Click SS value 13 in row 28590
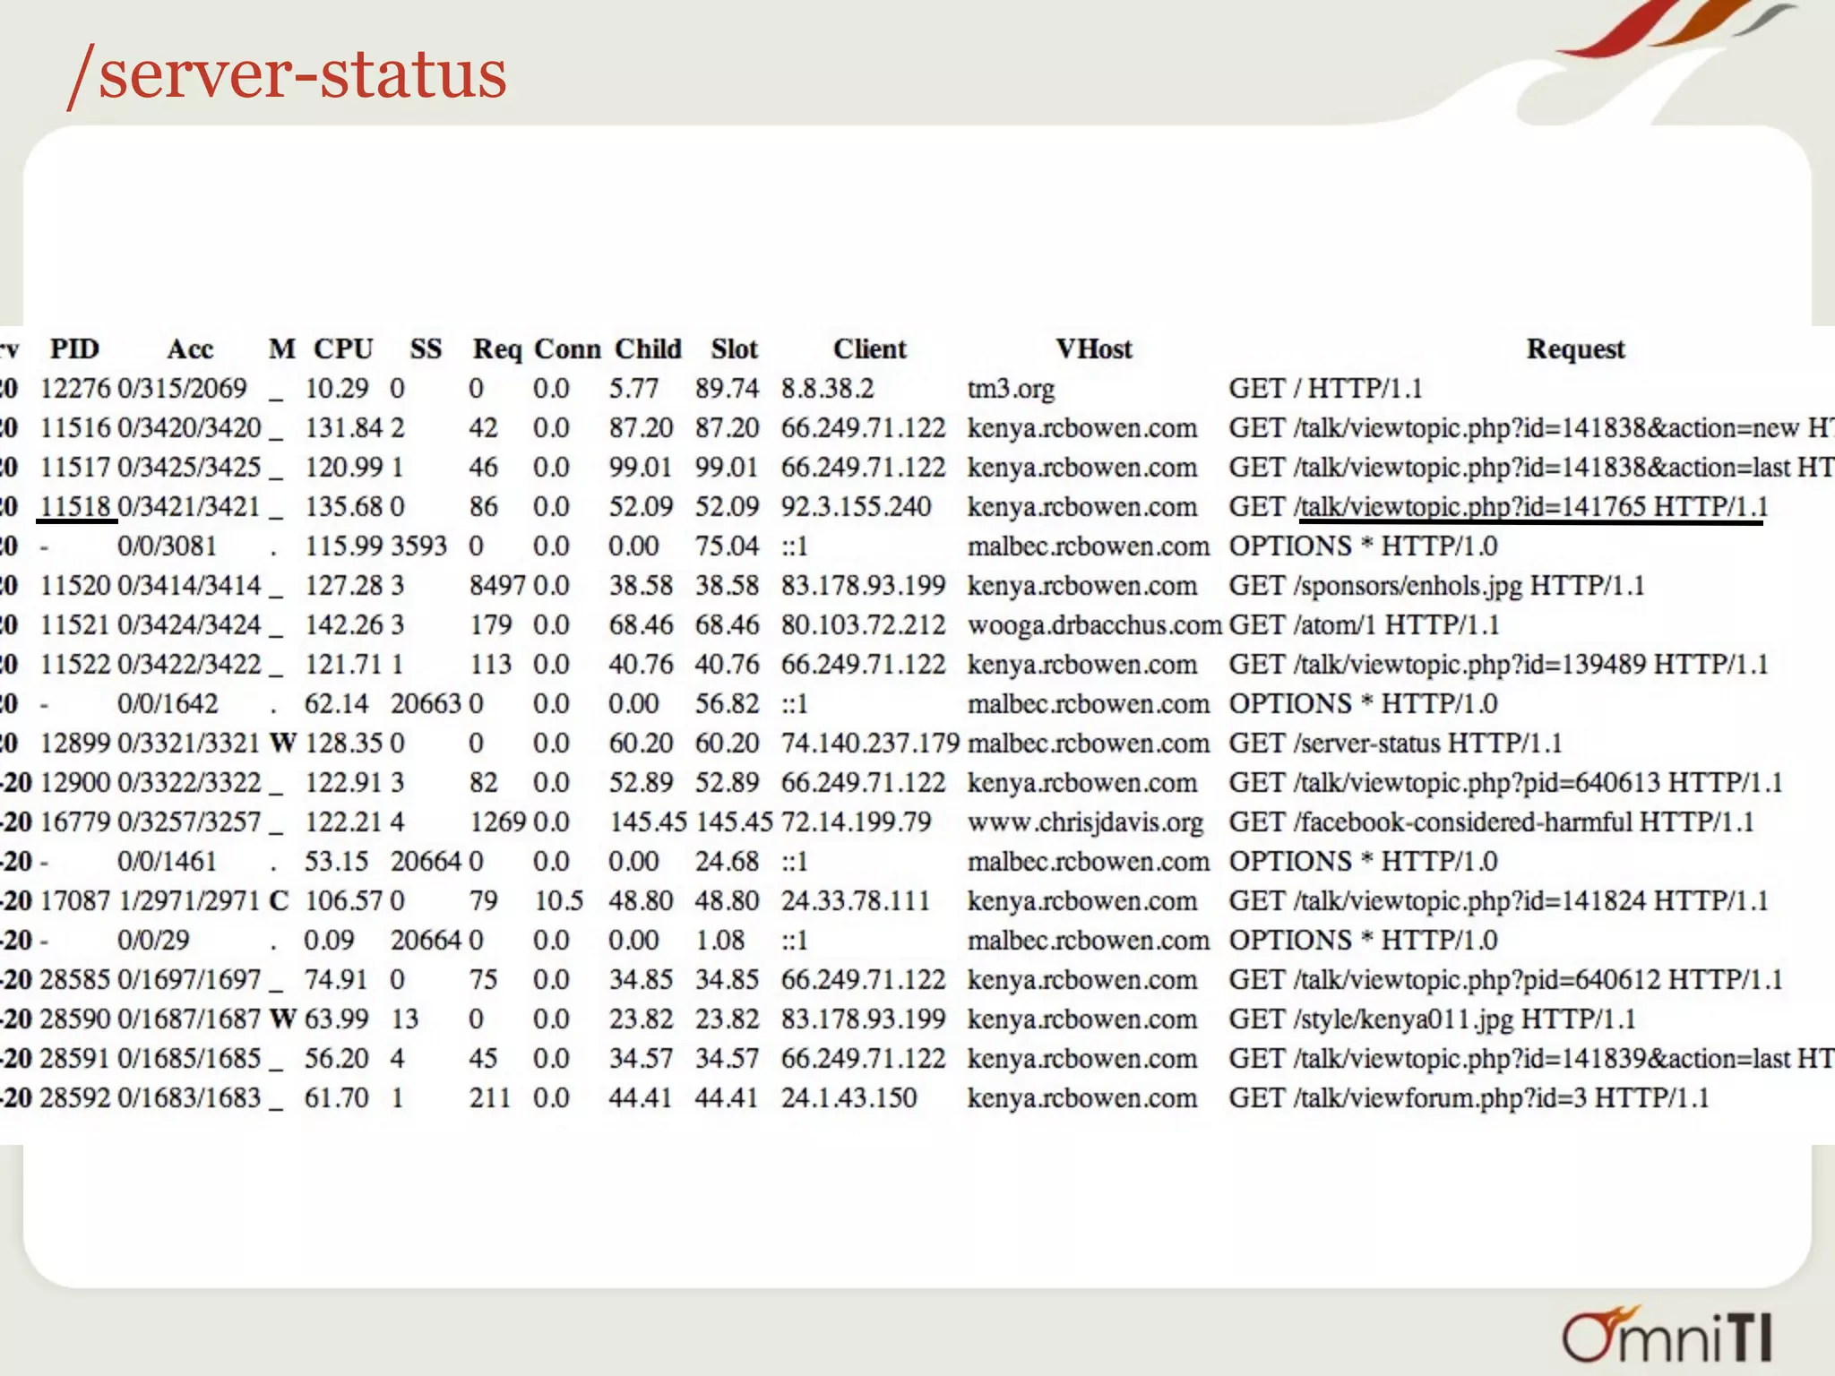 coord(404,1019)
